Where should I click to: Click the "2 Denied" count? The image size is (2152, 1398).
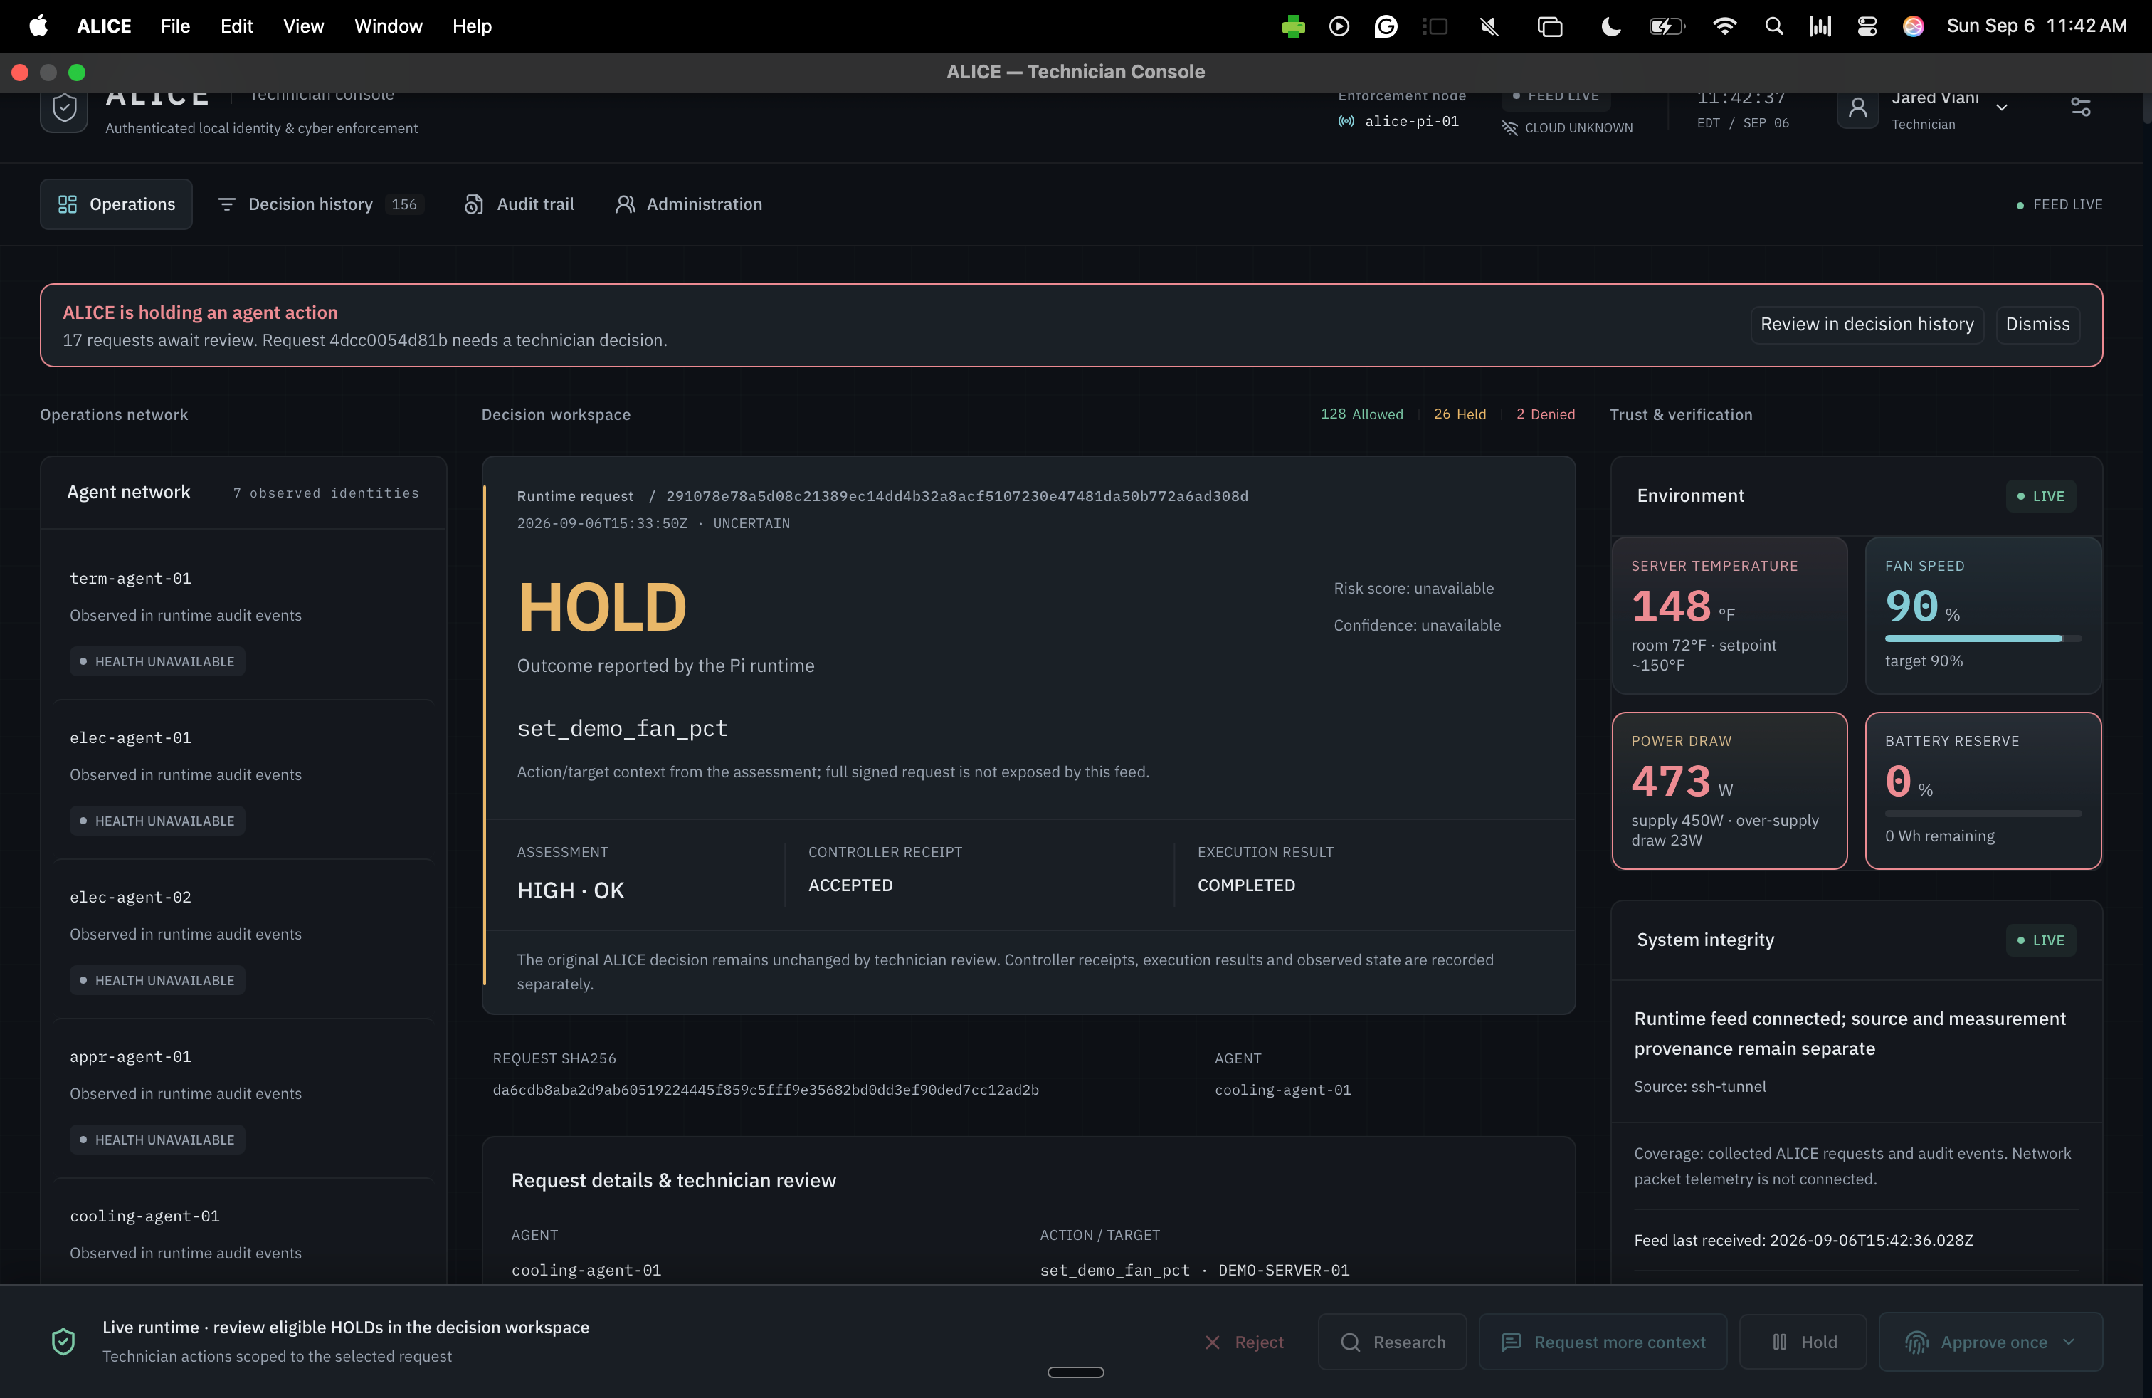pyautogui.click(x=1545, y=414)
